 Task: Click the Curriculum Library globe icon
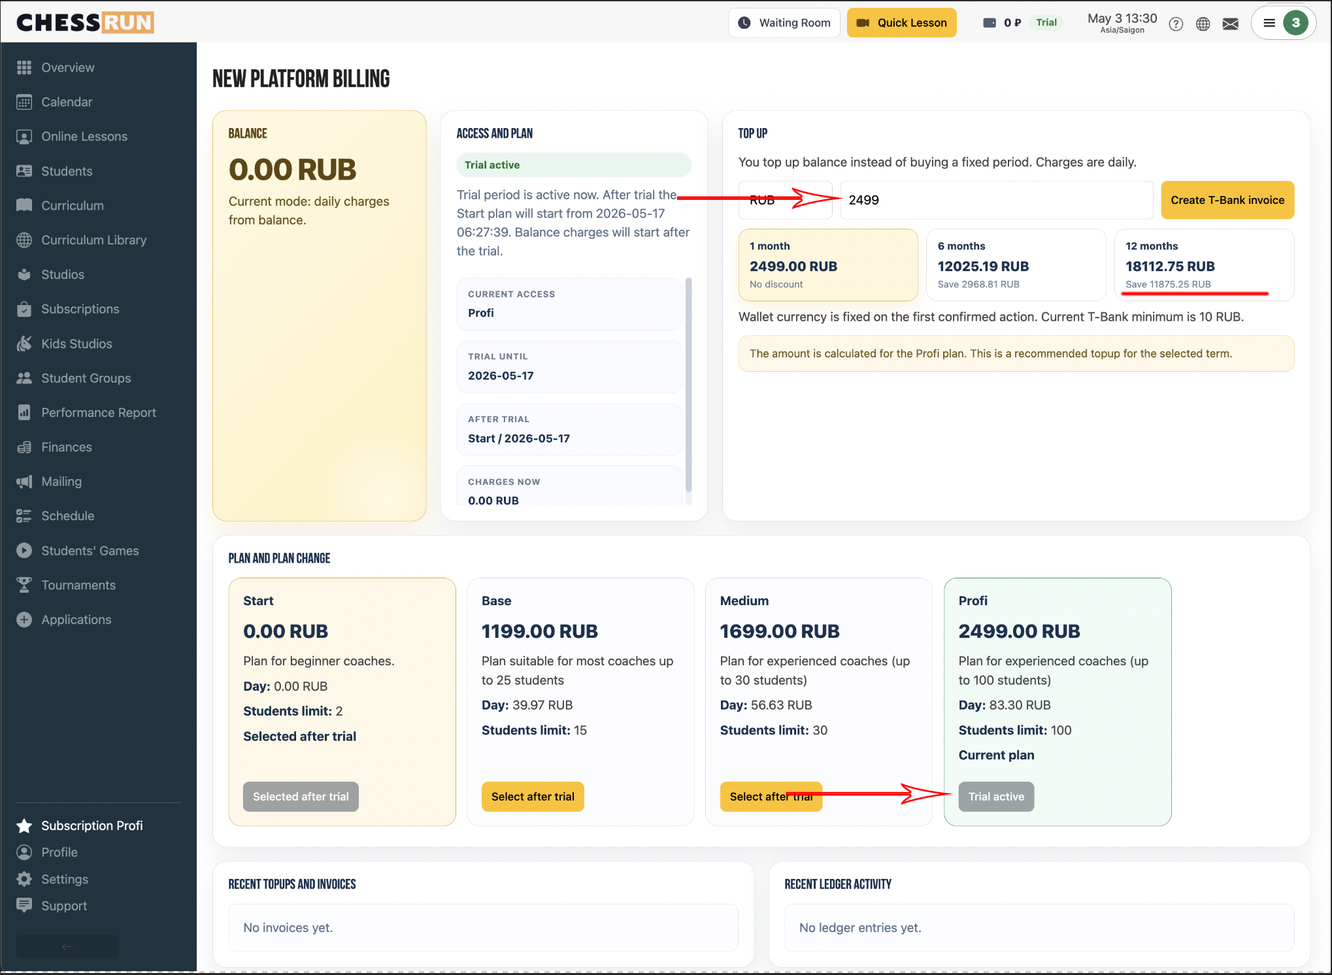(x=24, y=240)
